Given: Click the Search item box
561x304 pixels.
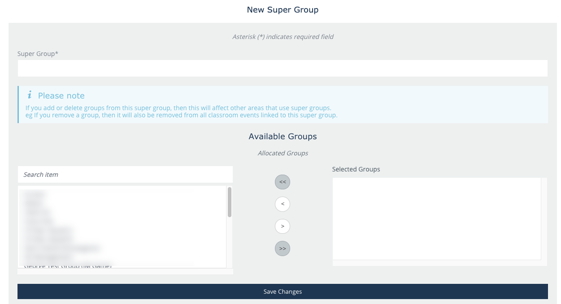Looking at the screenshot, I should [125, 175].
